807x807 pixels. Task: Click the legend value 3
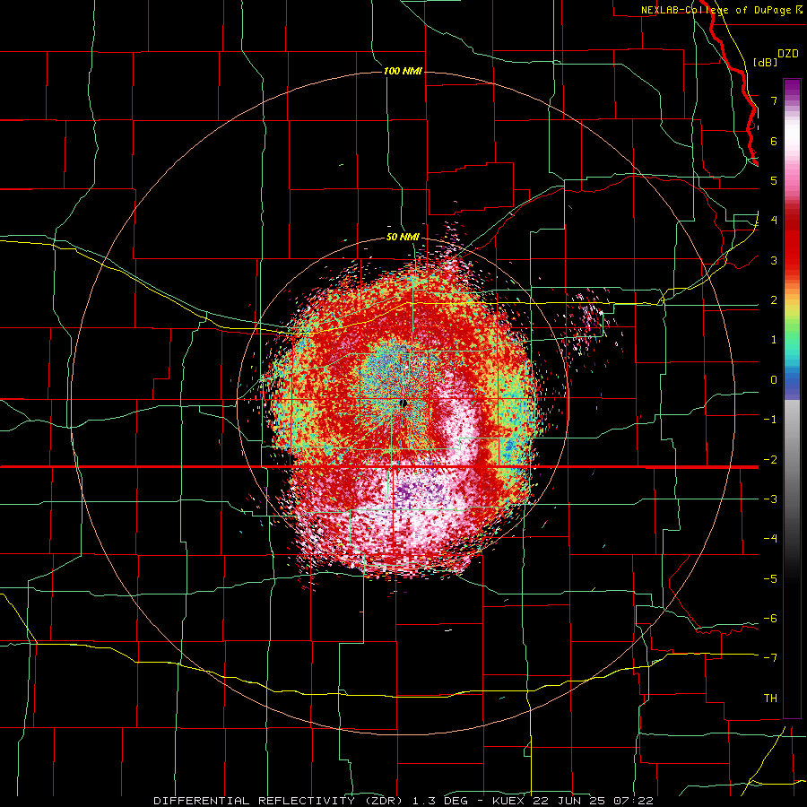click(774, 260)
